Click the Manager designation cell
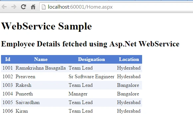 [x=78, y=94]
